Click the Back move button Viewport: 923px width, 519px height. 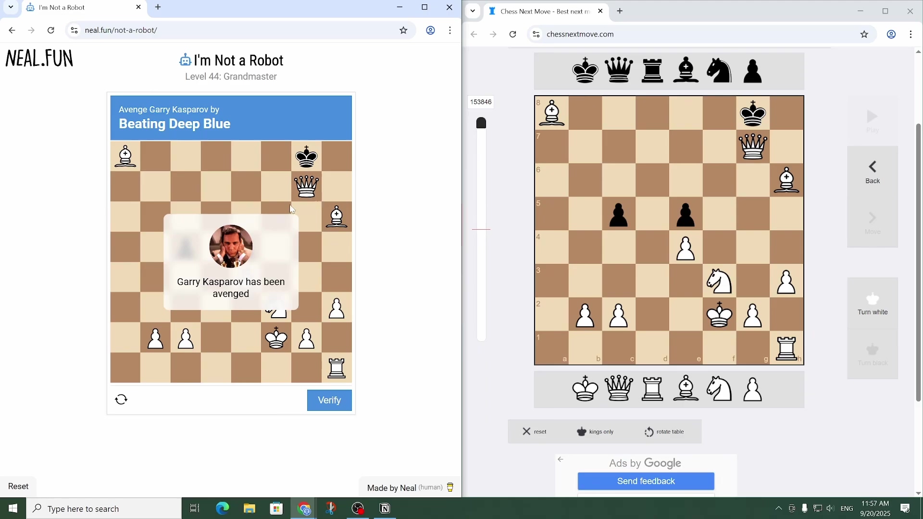coord(873,172)
